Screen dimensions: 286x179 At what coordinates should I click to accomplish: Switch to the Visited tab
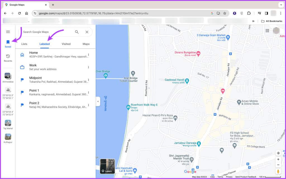pyautogui.click(x=66, y=44)
